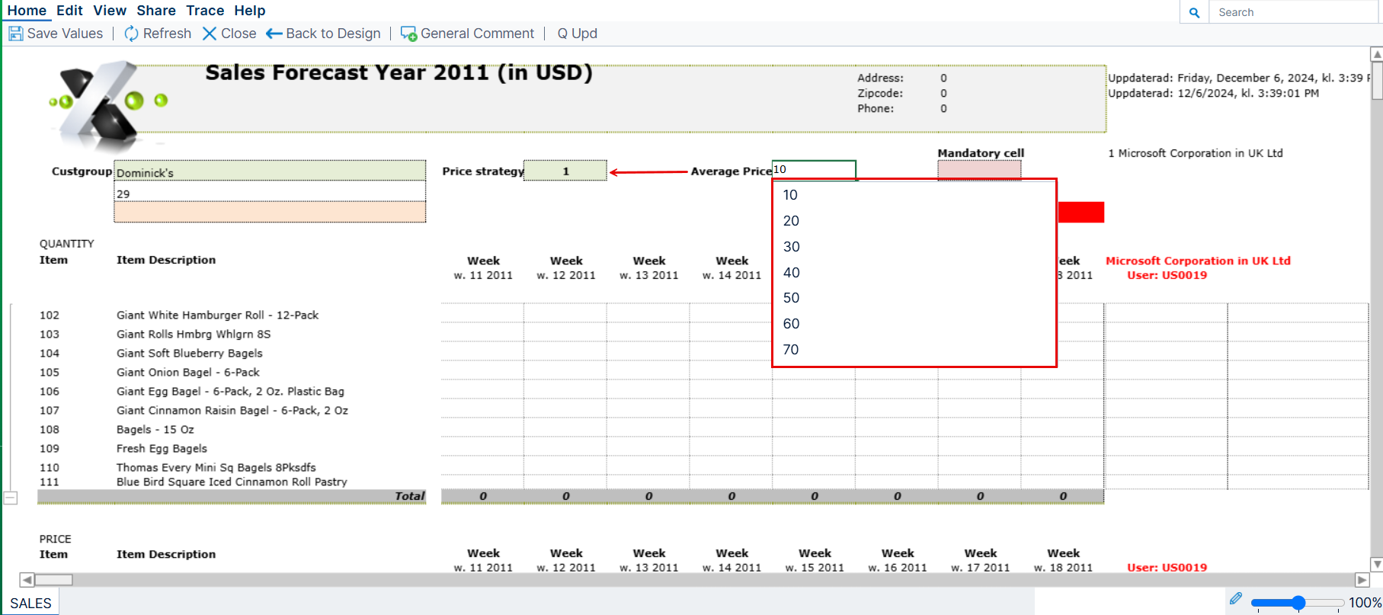Click item 110 Thomas Every Mini Sq Bagels

coord(216,468)
